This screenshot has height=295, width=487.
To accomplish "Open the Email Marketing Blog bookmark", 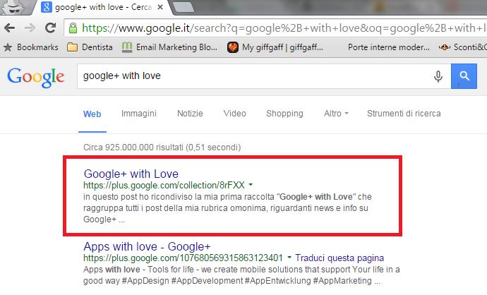I will coord(169,47).
